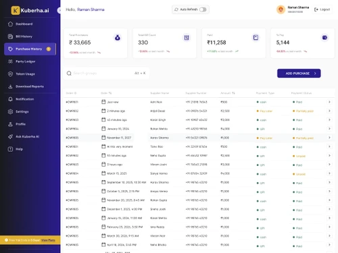Click the calendar icon beside 'November 11, 2027'
Viewport: 338px width, 253px height.
click(x=103, y=138)
